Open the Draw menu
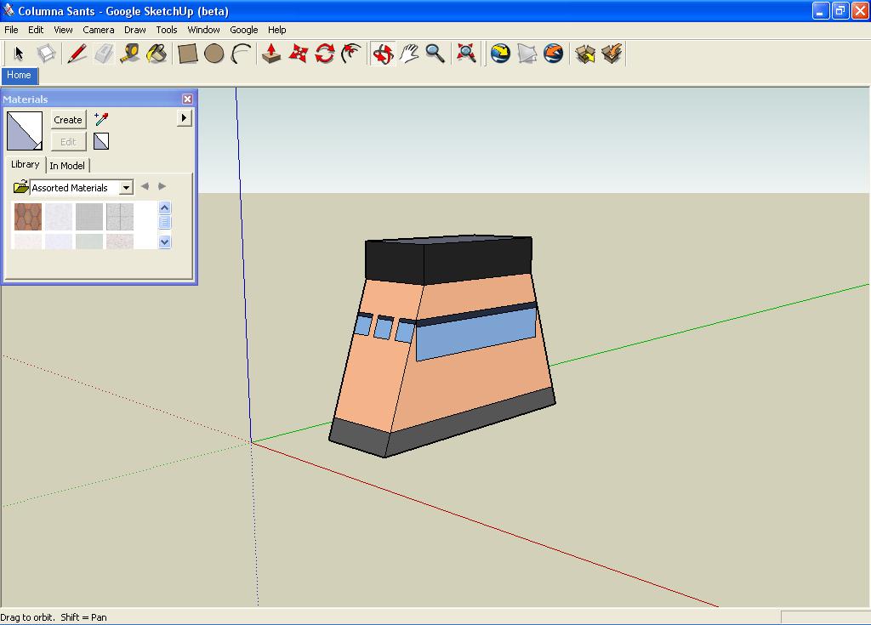871x625 pixels. coord(134,30)
